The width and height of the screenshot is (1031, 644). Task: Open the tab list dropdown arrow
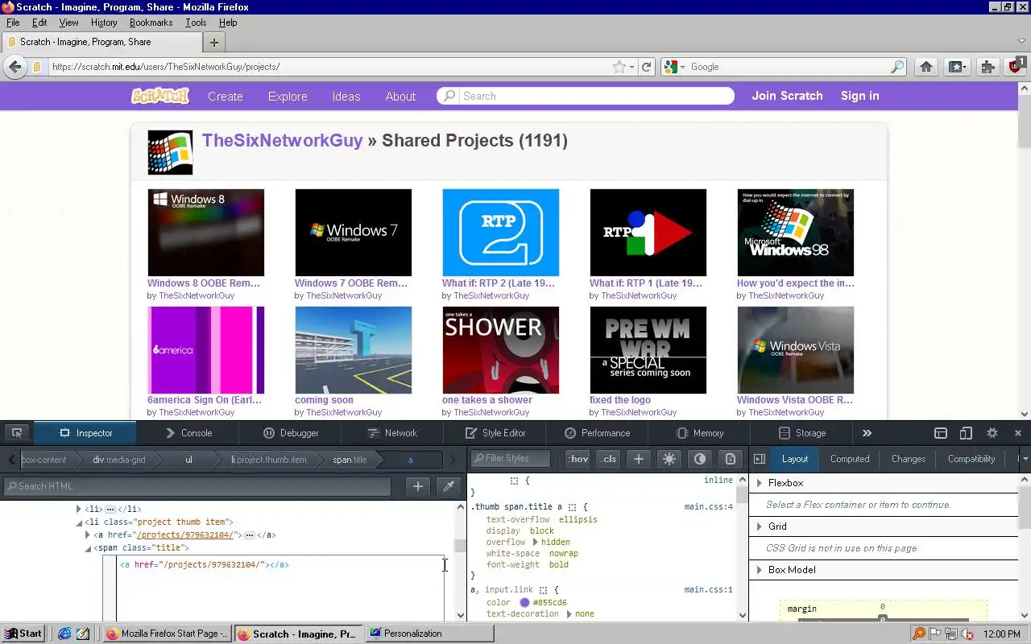pos(1021,42)
